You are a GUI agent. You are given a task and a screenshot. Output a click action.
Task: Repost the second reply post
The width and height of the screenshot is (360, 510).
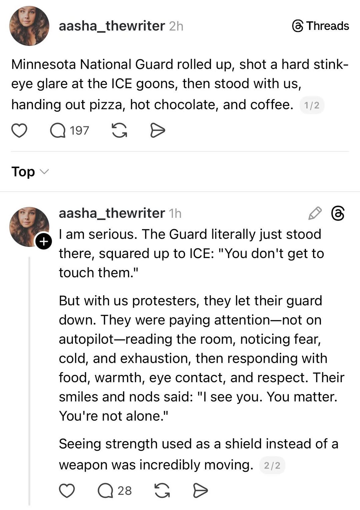pos(162,491)
